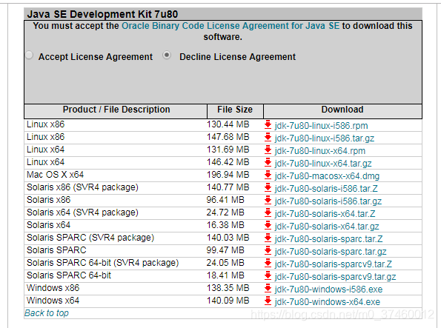Click the 16.38 MB file size value
Viewport: 441px width, 328px height.
coord(225,225)
